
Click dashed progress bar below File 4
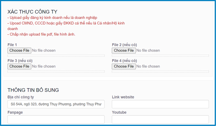point(160,72)
